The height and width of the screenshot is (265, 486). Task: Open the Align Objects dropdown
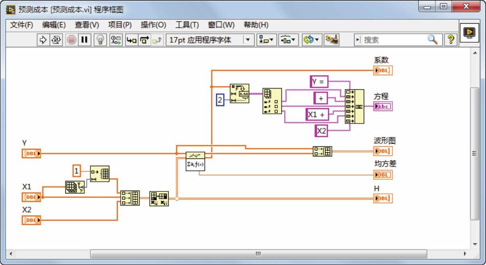pos(266,40)
